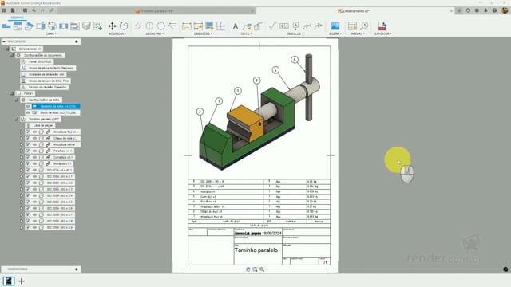Uncheck the Parafuso checkbox
The width and height of the screenshot is (511, 287).
[x=28, y=151]
